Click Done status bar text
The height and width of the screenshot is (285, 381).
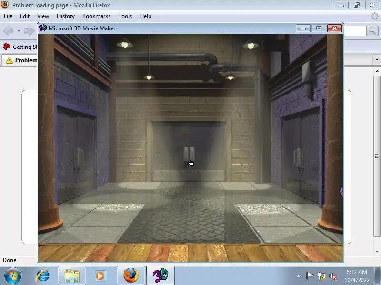[10, 260]
